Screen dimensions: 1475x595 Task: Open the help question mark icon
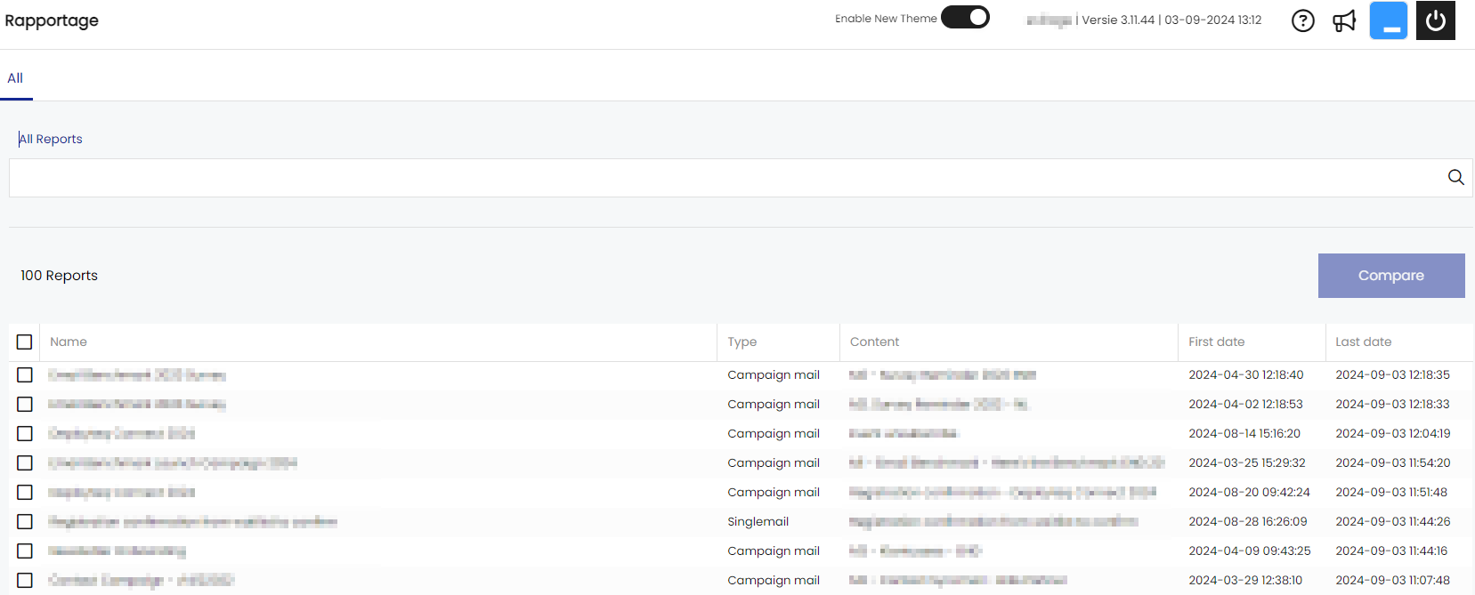[x=1302, y=20]
